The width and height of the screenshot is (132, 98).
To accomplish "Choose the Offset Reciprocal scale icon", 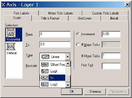I will 45,65.
